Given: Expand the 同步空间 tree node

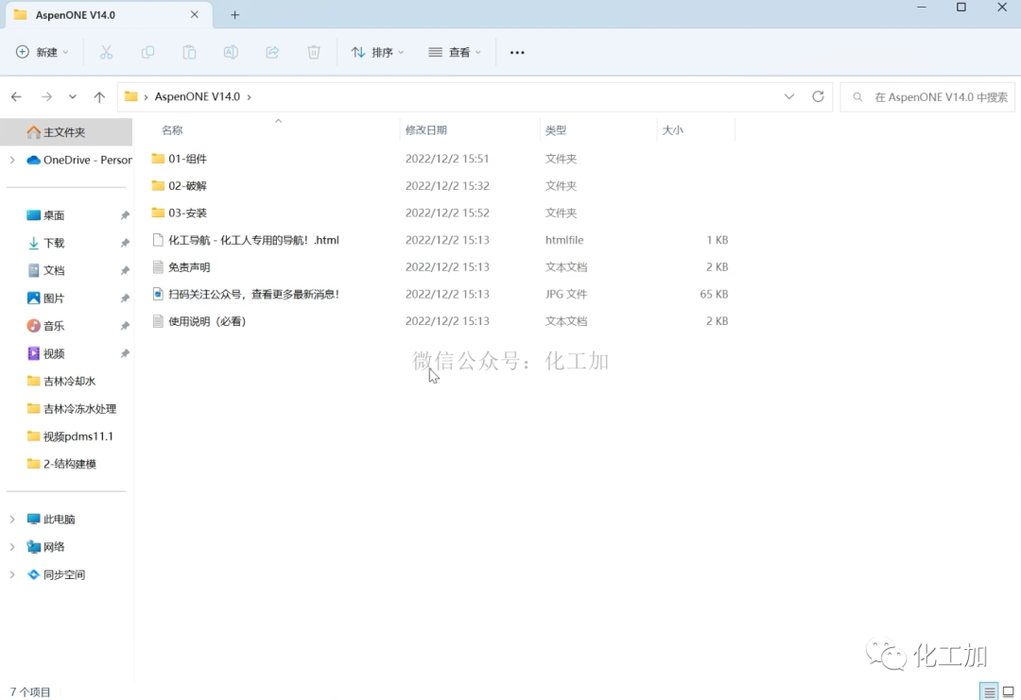Looking at the screenshot, I should [x=12, y=575].
